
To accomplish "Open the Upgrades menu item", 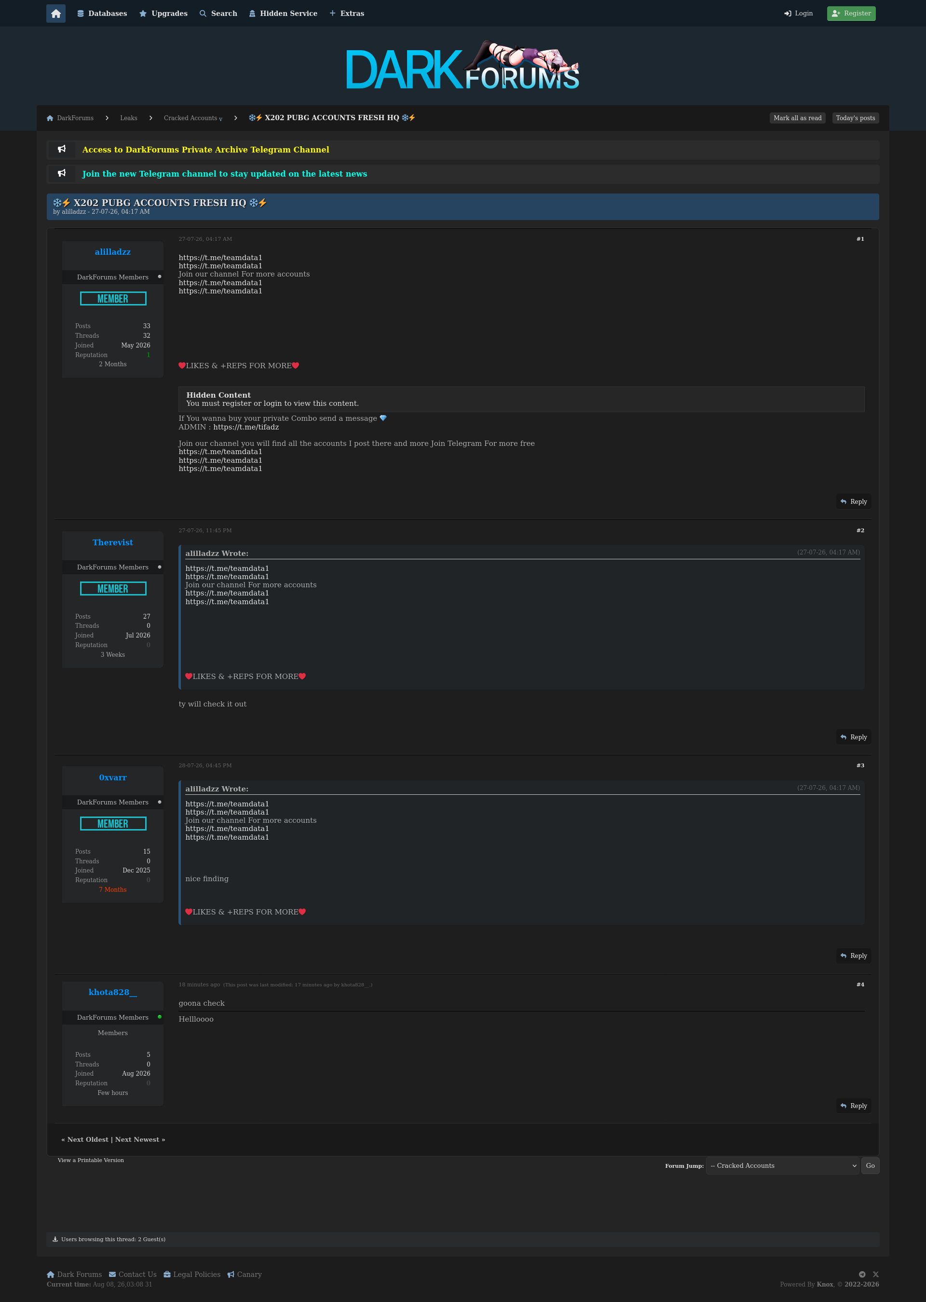I will (x=163, y=14).
